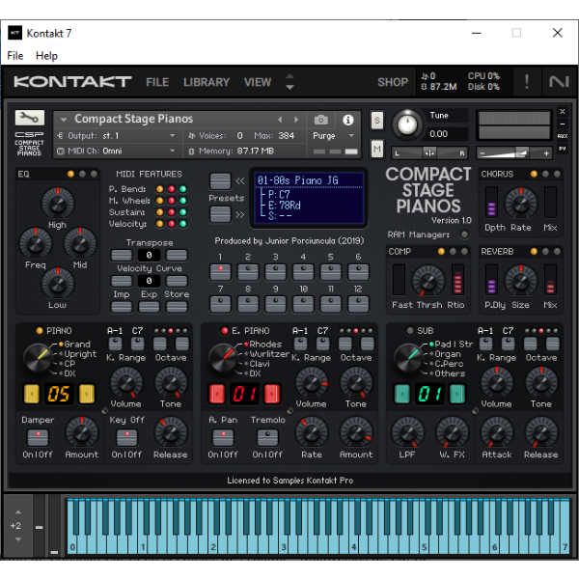
Task: Open the instrument name dropdown arrow
Action: coord(64,120)
